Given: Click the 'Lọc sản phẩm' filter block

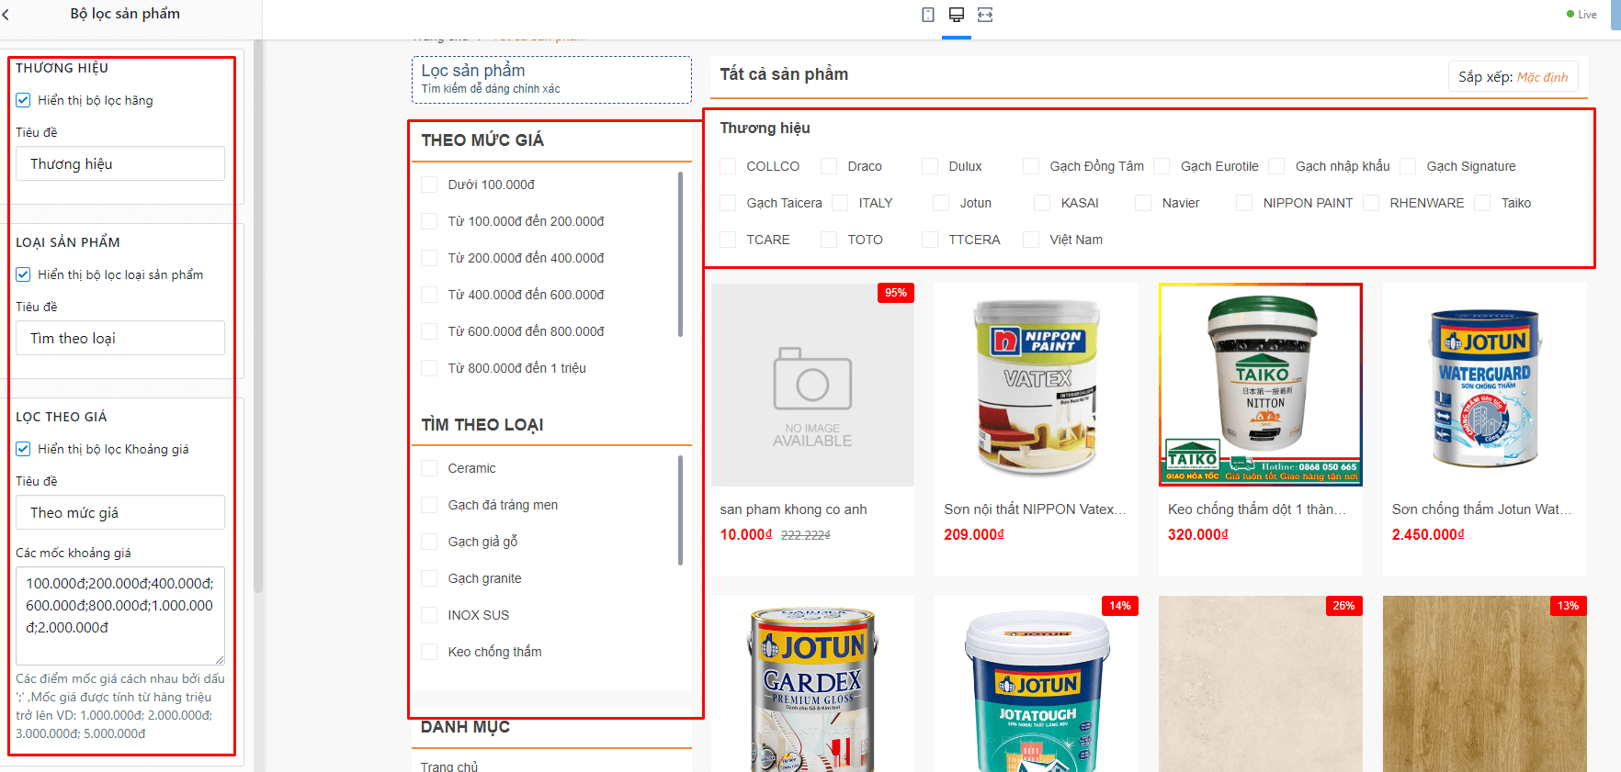Looking at the screenshot, I should (551, 80).
